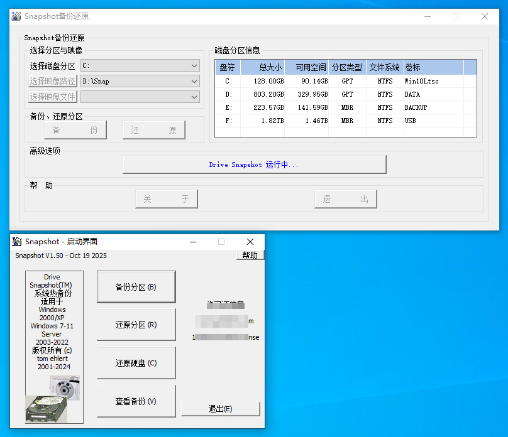508x437 pixels.
Task: Click the 还原分区 (R) button
Action: 136,325
